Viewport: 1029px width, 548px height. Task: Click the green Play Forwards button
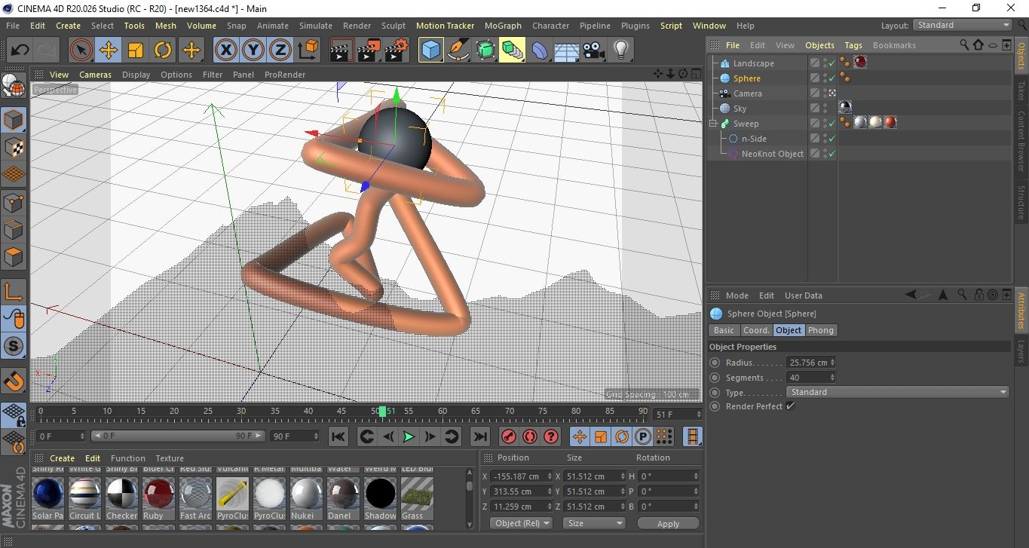tap(409, 436)
